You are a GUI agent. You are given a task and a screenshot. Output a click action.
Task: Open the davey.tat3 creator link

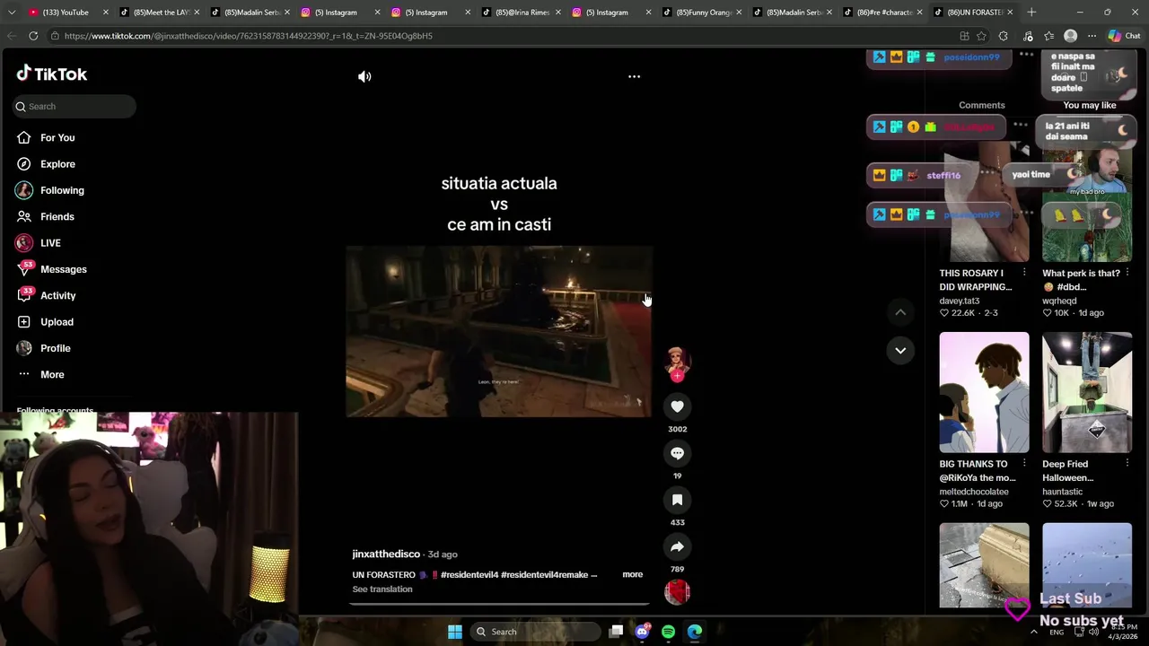point(960,301)
